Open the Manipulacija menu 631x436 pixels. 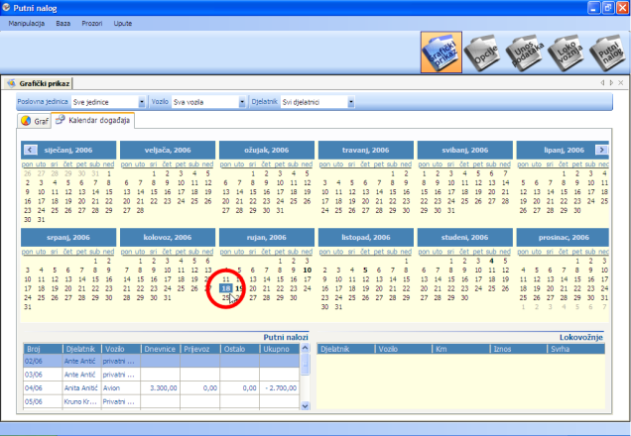[27, 24]
